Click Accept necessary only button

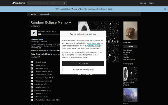[83, 70]
